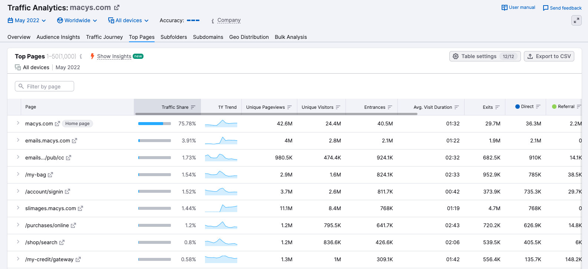Click the Home page tag

[x=77, y=124]
